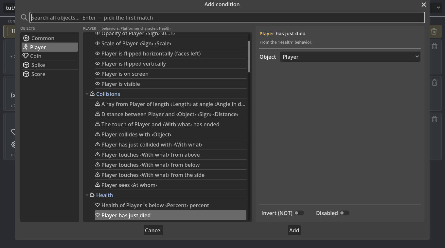The width and height of the screenshot is (445, 248).
Task: Toggle the Invert (NOT) switch
Action: tap(299, 213)
